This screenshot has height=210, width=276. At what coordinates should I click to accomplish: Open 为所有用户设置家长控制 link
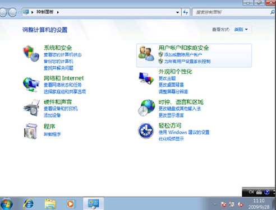click(187, 62)
